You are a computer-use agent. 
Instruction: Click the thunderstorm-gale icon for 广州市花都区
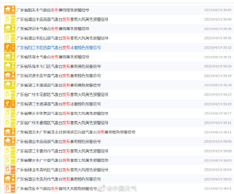point(10,94)
